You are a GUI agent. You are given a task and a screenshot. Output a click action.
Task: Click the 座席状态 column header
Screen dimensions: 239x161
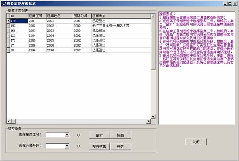pyautogui.click(x=121, y=16)
